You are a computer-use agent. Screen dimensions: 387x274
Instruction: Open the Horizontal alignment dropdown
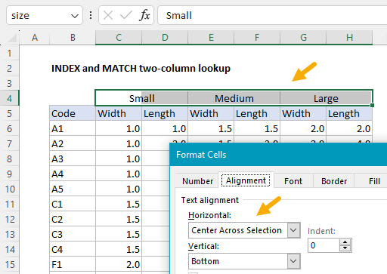click(293, 230)
